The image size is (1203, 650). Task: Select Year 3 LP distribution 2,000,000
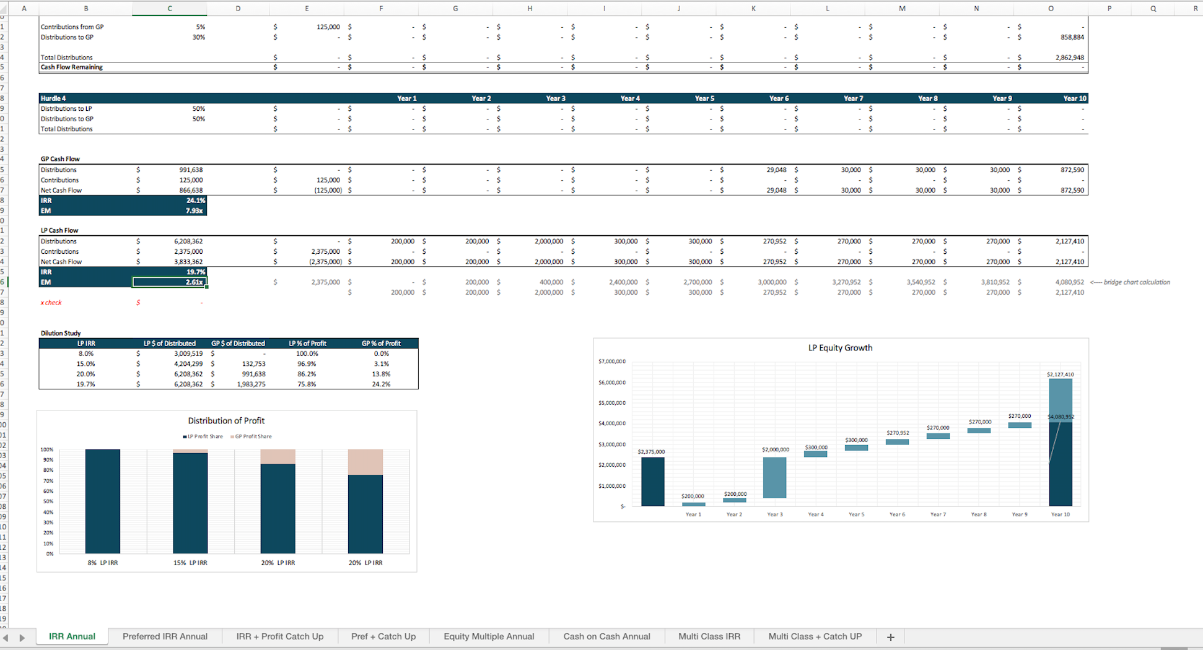[x=549, y=241]
